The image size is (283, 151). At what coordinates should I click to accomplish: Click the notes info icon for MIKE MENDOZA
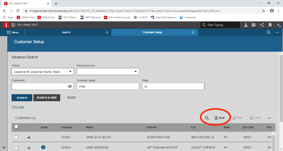43,147
